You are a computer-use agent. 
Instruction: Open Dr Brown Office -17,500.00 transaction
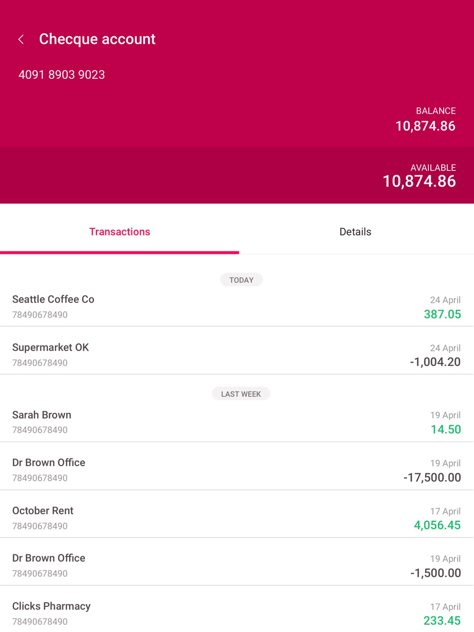237,470
